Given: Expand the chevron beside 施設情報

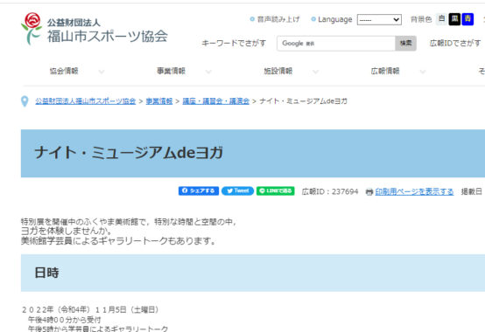Looking at the screenshot, I should coord(315,72).
